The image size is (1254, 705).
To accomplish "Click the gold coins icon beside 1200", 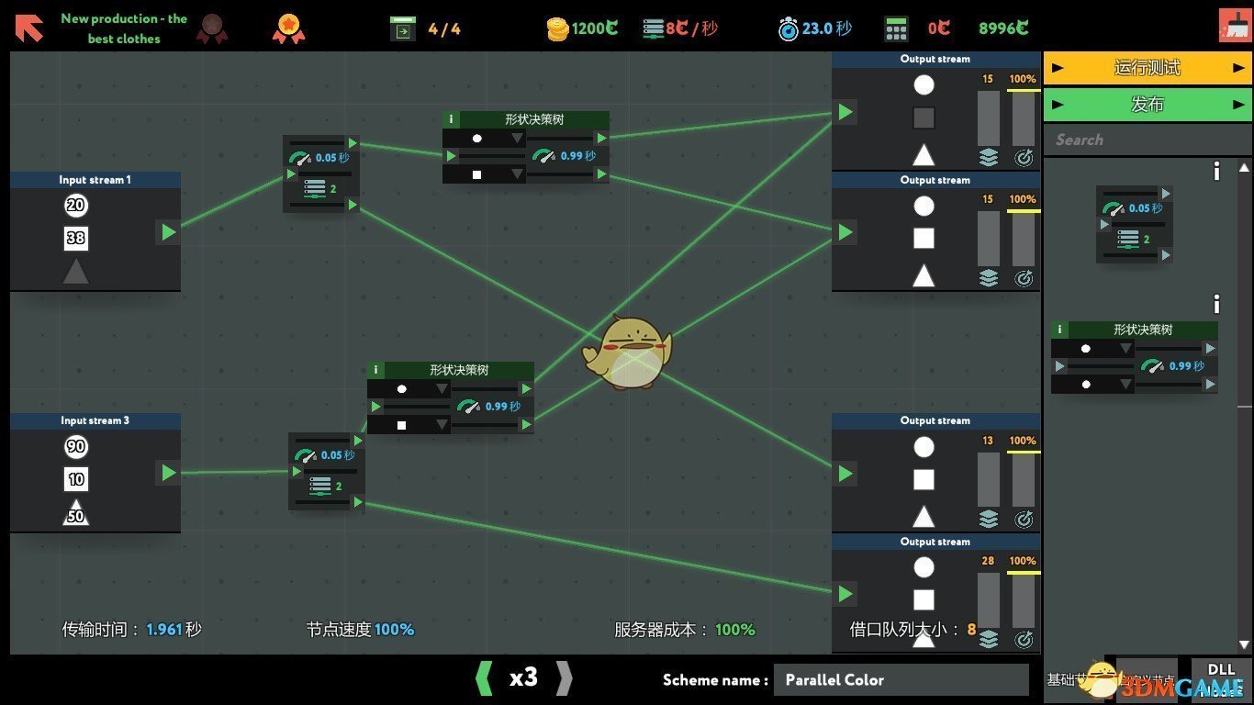I will [558, 29].
